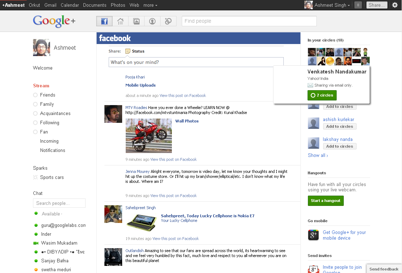Select the Family stream circle

coord(36,104)
